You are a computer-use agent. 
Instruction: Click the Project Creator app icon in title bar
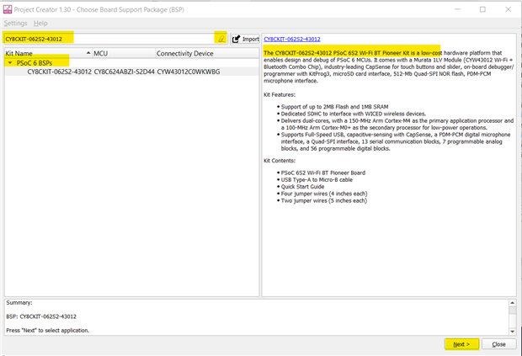point(8,9)
